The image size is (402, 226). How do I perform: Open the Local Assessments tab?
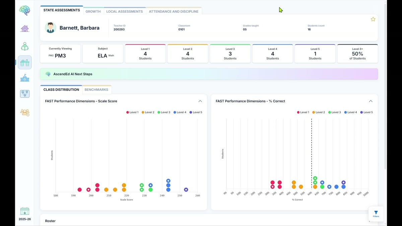pyautogui.click(x=125, y=11)
